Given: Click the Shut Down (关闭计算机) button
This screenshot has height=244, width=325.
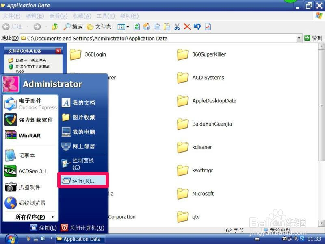Looking at the screenshot, I should coord(82,228).
